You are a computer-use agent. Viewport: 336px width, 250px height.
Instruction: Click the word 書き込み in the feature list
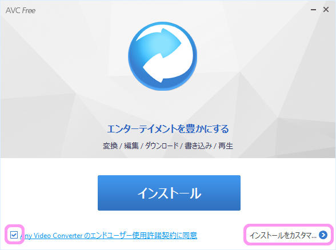pyautogui.click(x=198, y=146)
